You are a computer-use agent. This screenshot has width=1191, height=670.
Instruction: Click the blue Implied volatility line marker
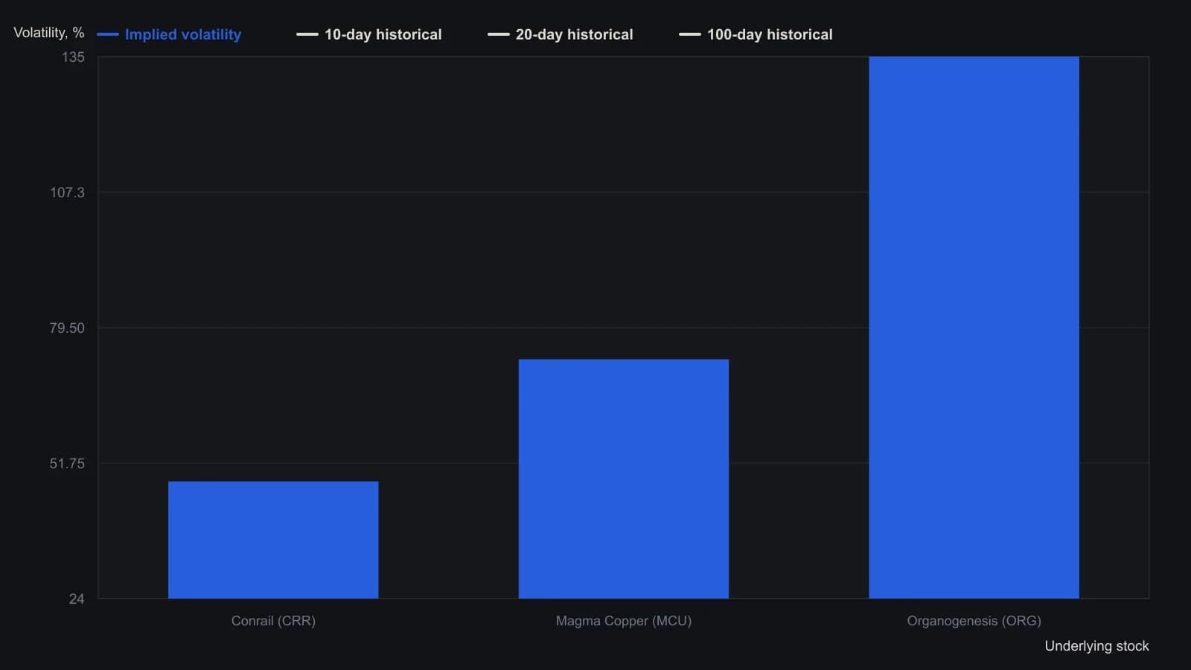pos(108,34)
